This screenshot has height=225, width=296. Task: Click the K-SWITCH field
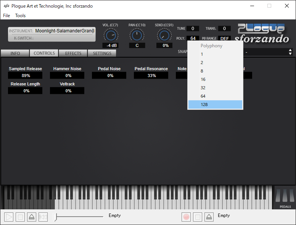pyautogui.click(x=52, y=38)
